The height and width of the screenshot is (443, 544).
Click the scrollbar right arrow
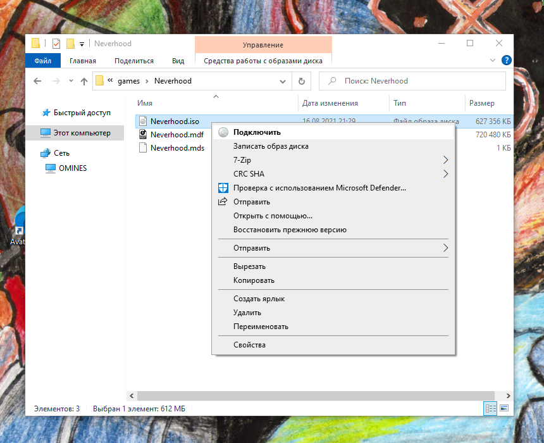[509, 396]
